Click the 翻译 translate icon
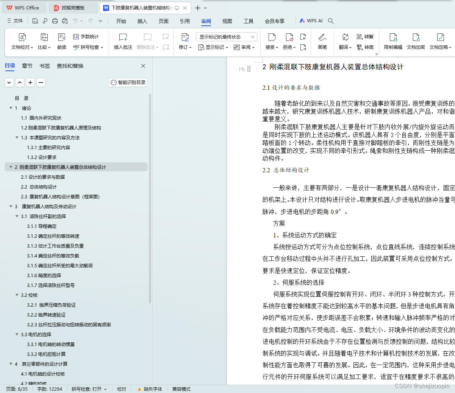The height and width of the screenshot is (393, 455). (x=345, y=37)
